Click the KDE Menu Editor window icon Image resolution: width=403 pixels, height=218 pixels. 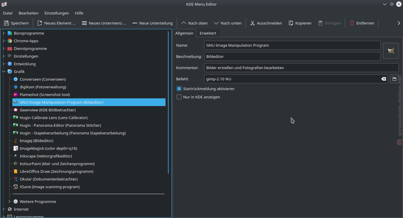point(4,4)
